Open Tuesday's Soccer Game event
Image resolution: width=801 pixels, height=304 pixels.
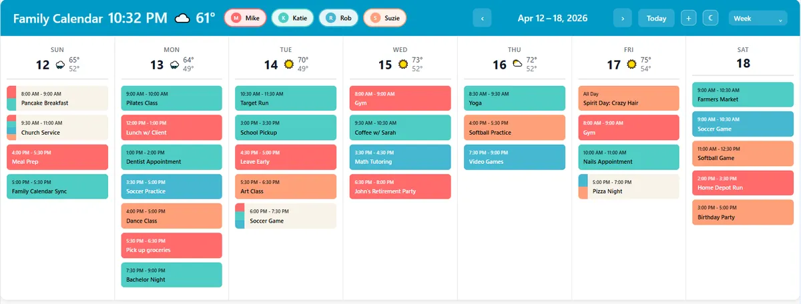tap(286, 215)
